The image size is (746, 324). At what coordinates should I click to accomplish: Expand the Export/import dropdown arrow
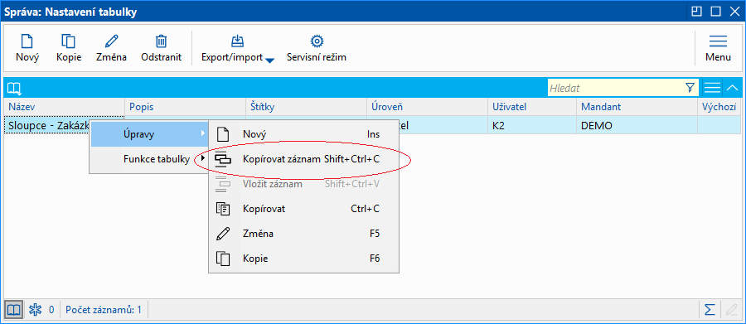[269, 60]
